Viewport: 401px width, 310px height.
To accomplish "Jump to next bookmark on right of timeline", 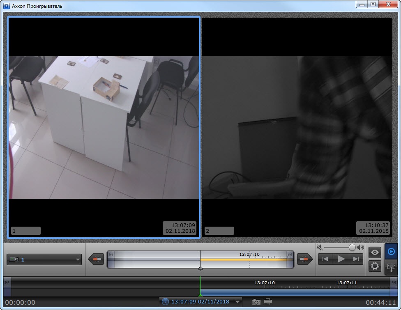I will (304, 259).
